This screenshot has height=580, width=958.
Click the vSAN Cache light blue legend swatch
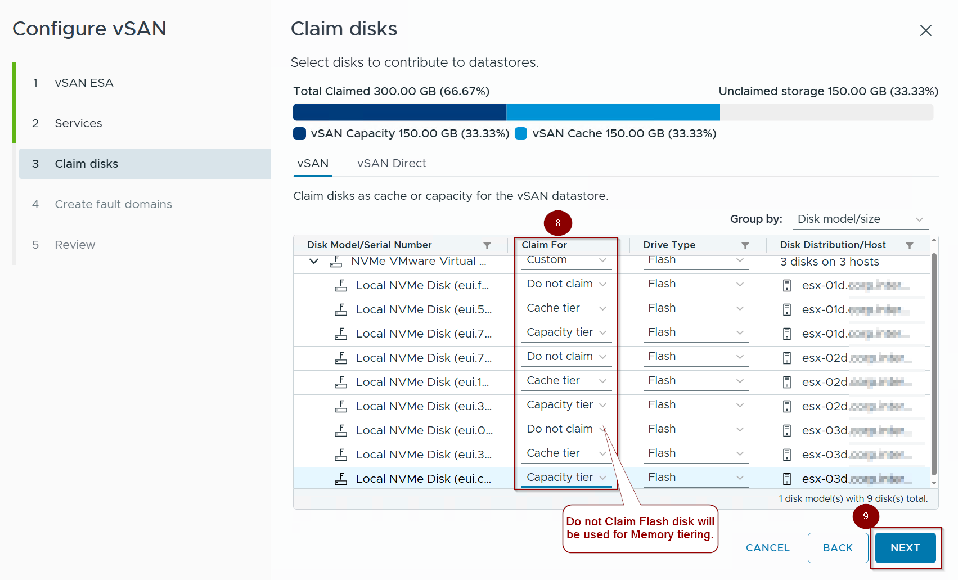[521, 133]
